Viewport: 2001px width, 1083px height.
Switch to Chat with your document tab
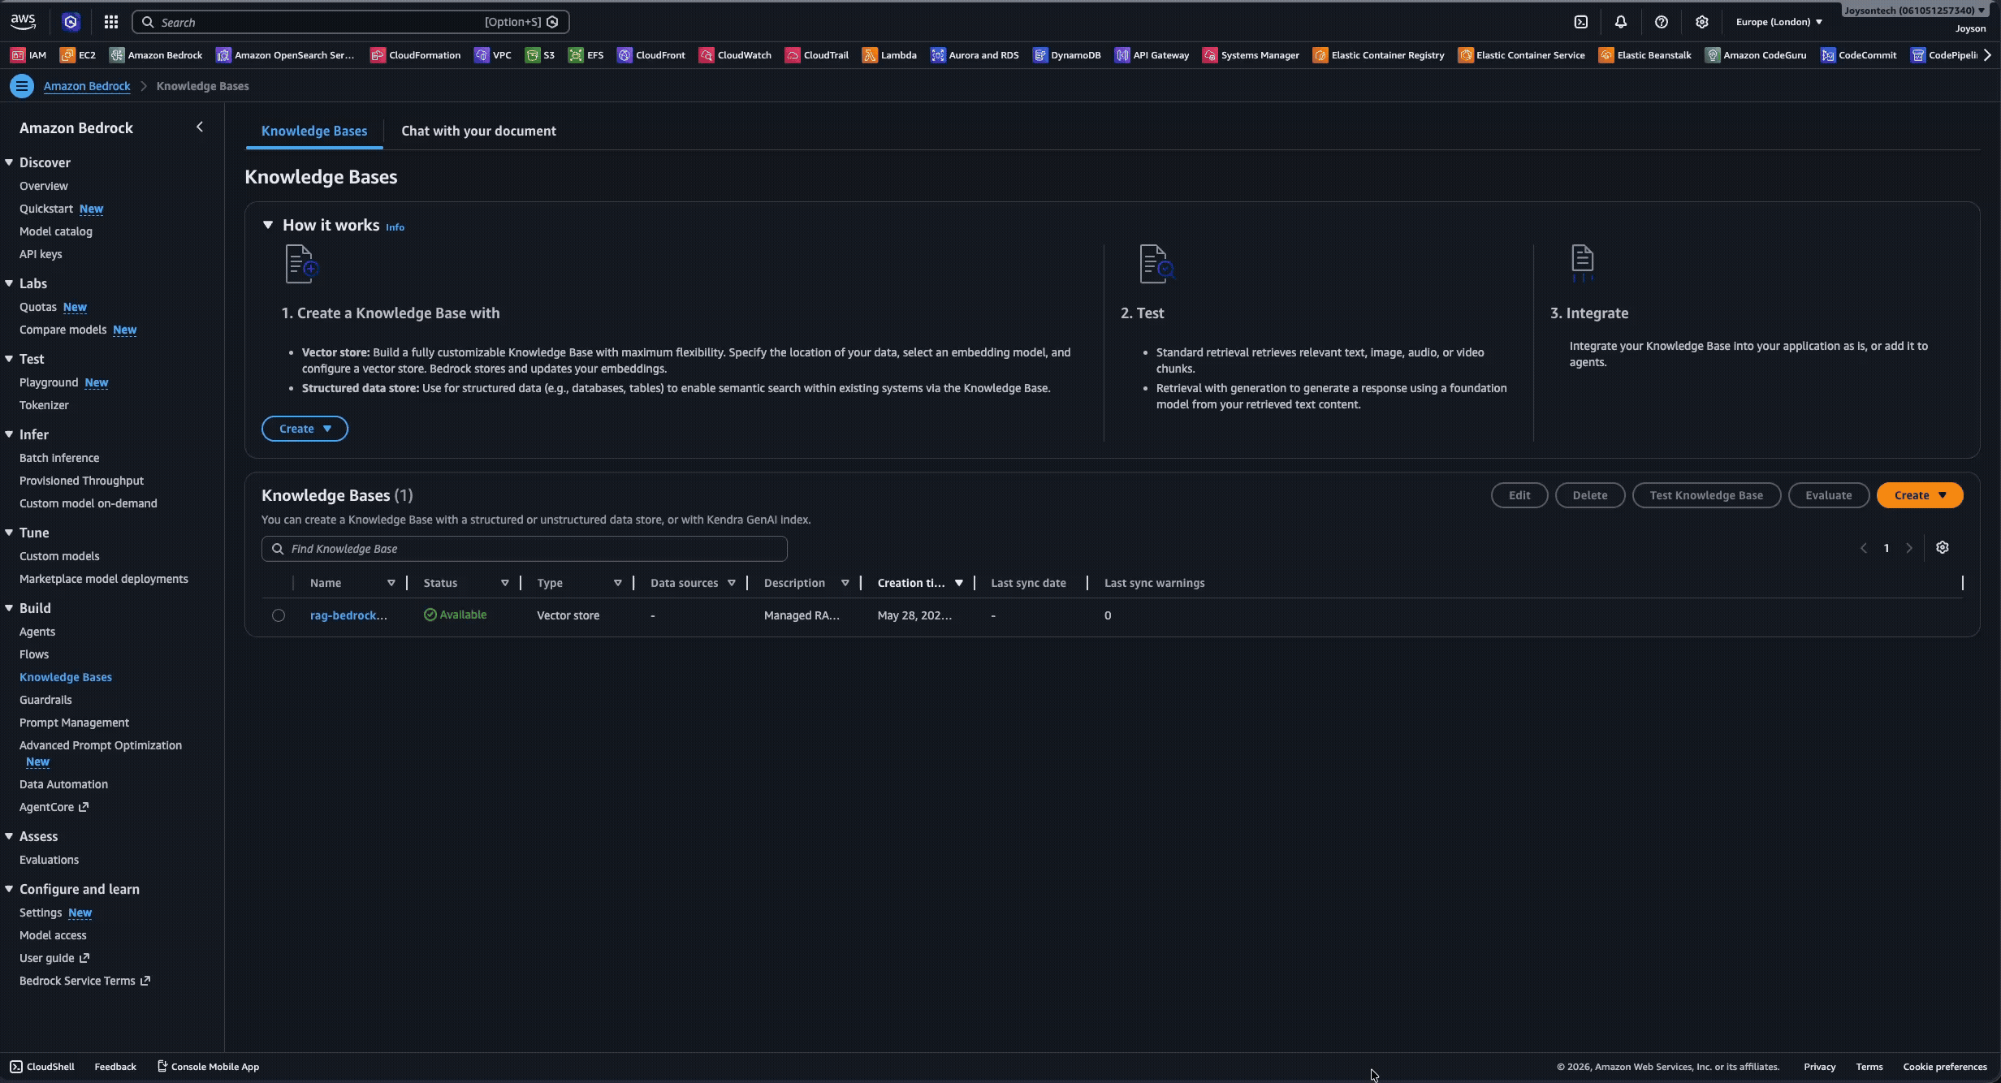(478, 131)
